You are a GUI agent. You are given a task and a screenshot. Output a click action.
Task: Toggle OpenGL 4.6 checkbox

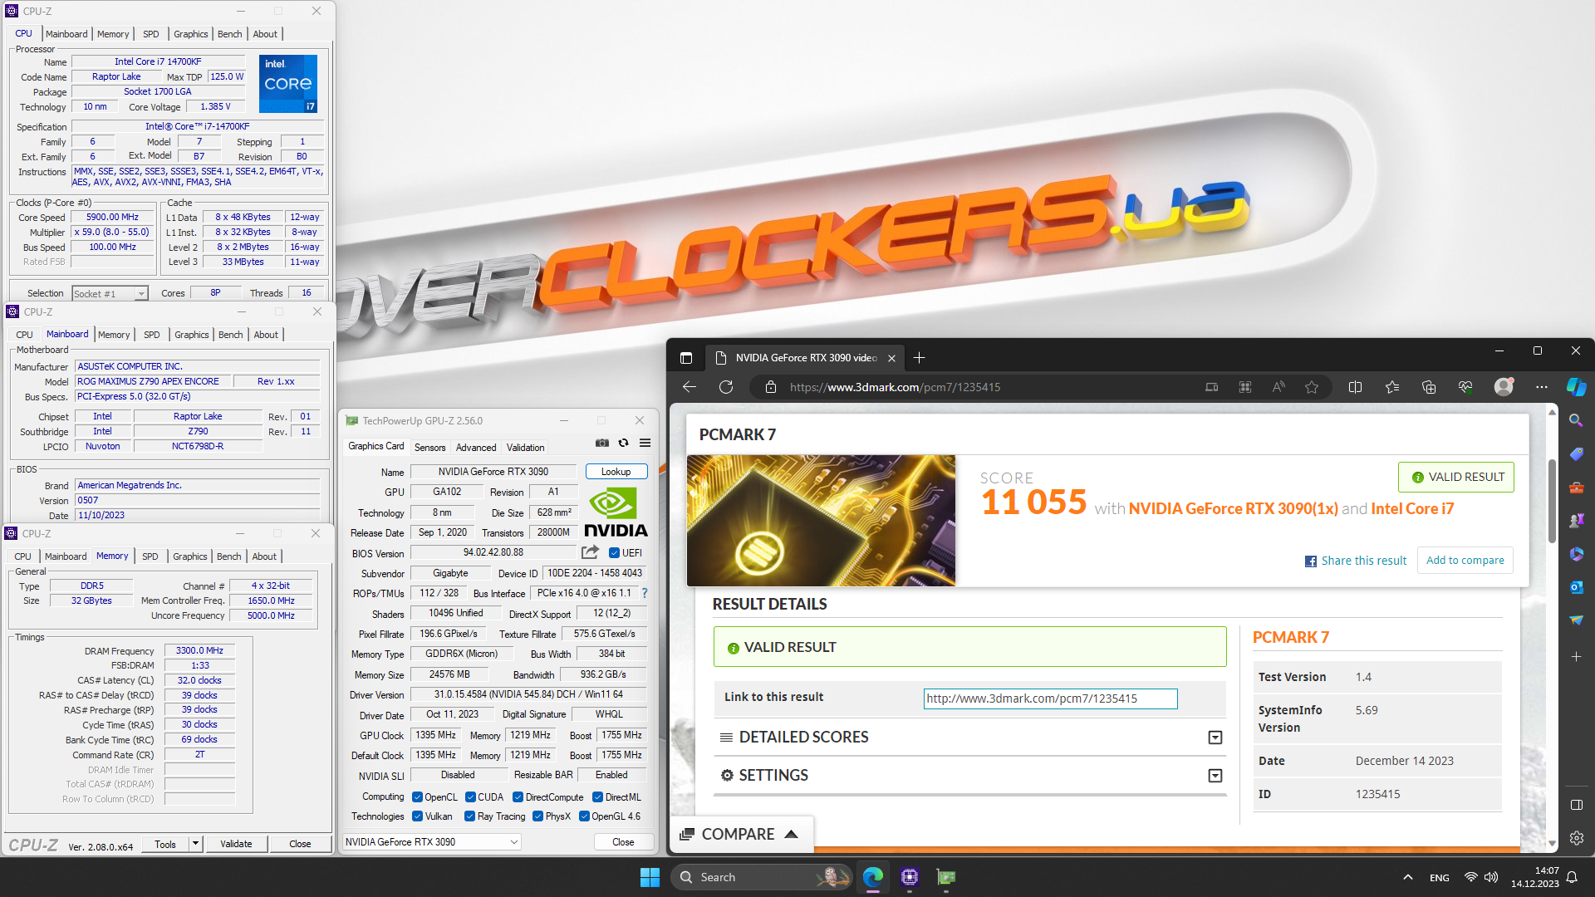[x=584, y=816]
